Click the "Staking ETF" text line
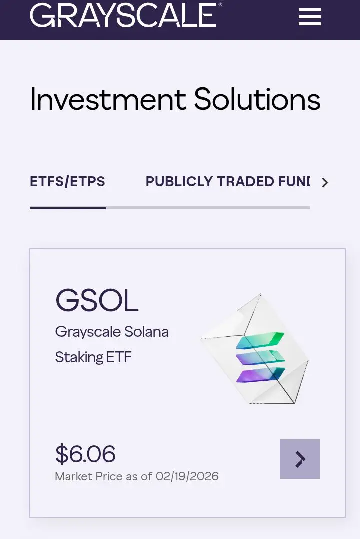Screen dimensions: 360x539 pyautogui.click(x=93, y=357)
